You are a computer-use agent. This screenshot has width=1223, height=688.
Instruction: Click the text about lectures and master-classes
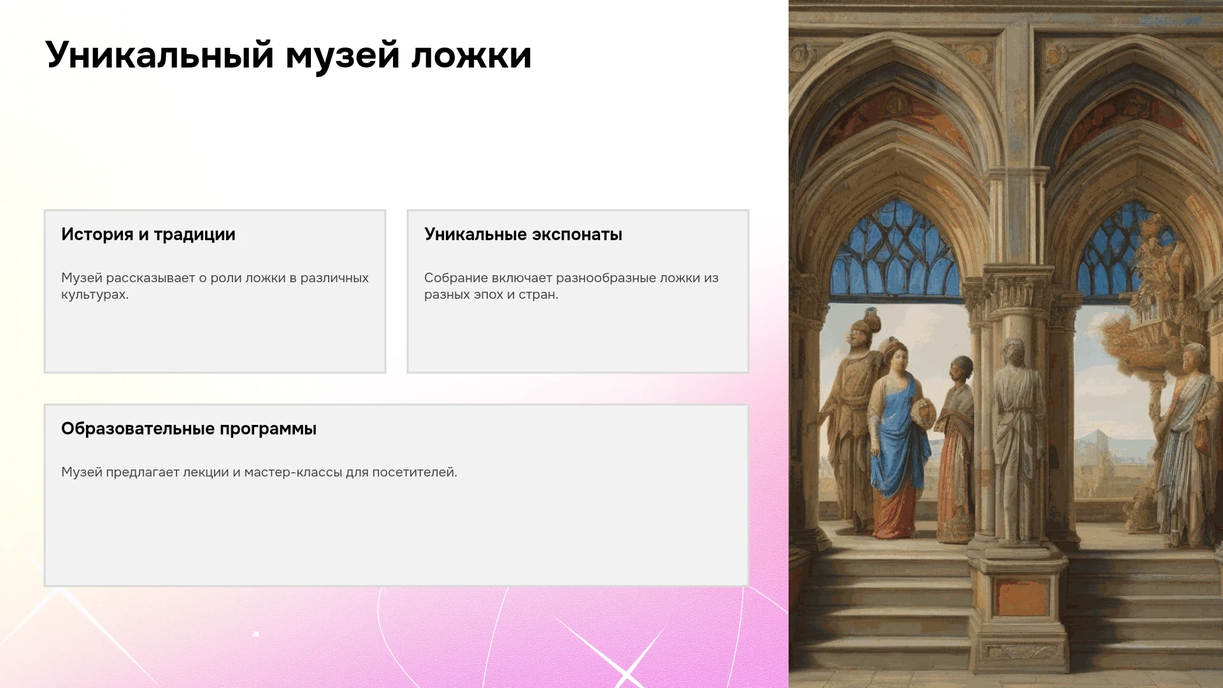point(259,472)
